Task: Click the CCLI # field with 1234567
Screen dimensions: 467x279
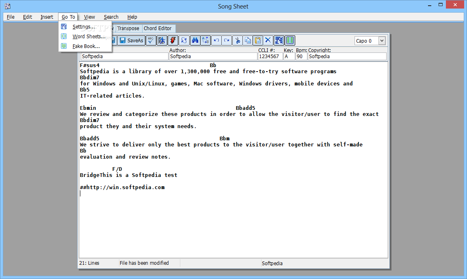Action: point(270,57)
